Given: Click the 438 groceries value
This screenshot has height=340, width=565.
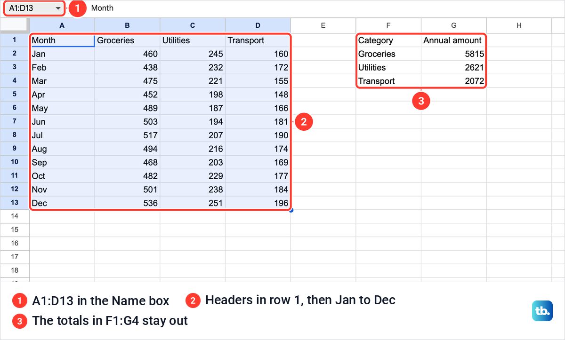Looking at the screenshot, I should 127,68.
